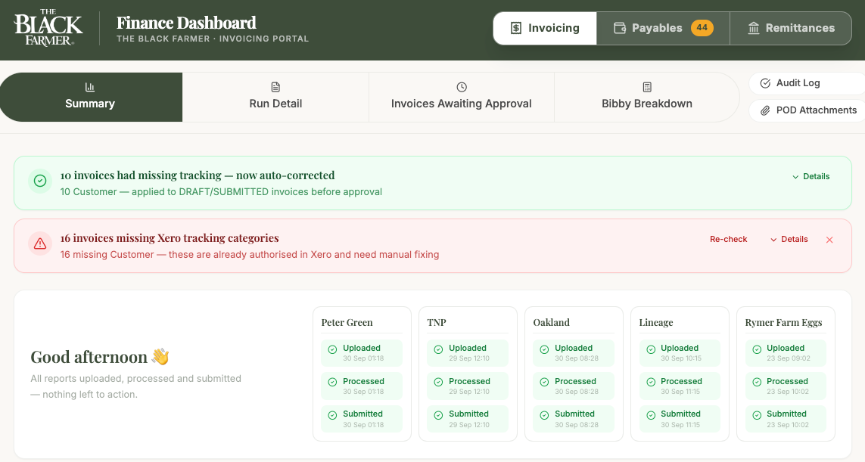Viewport: 865px width, 462px height.
Task: Re-check invoices missing Xero tracking
Action: point(728,239)
